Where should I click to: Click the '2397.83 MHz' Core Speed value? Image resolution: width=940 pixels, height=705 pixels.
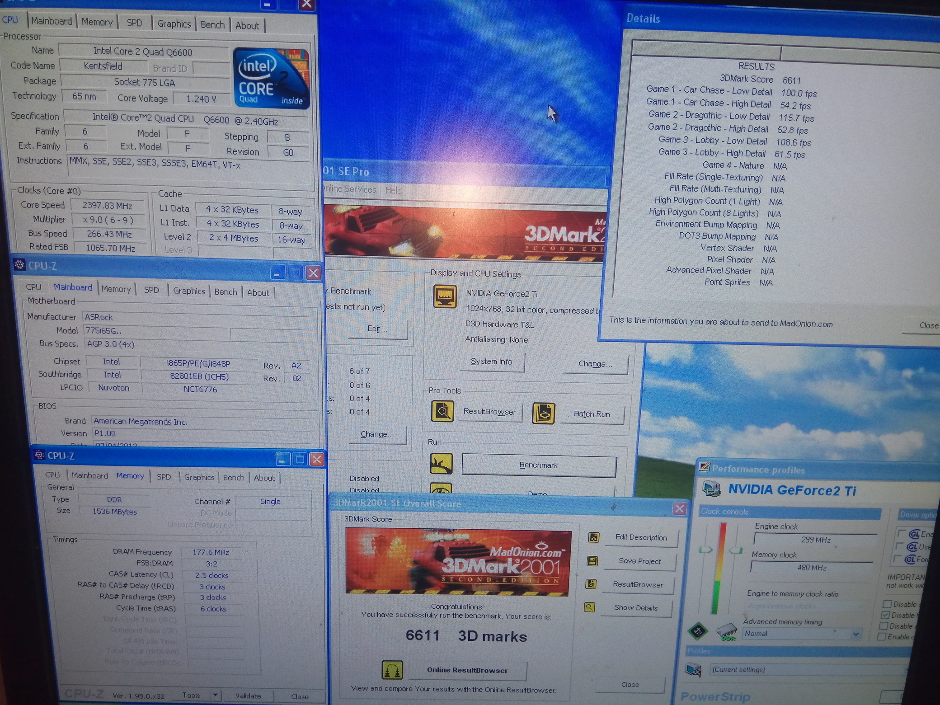tap(107, 205)
